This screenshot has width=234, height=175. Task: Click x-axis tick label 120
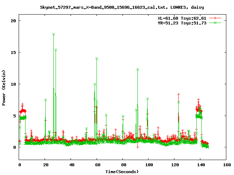(175, 165)
